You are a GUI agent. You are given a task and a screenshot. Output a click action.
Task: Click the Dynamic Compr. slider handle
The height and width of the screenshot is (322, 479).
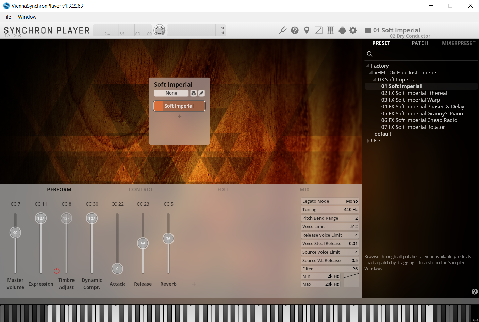[x=92, y=218]
